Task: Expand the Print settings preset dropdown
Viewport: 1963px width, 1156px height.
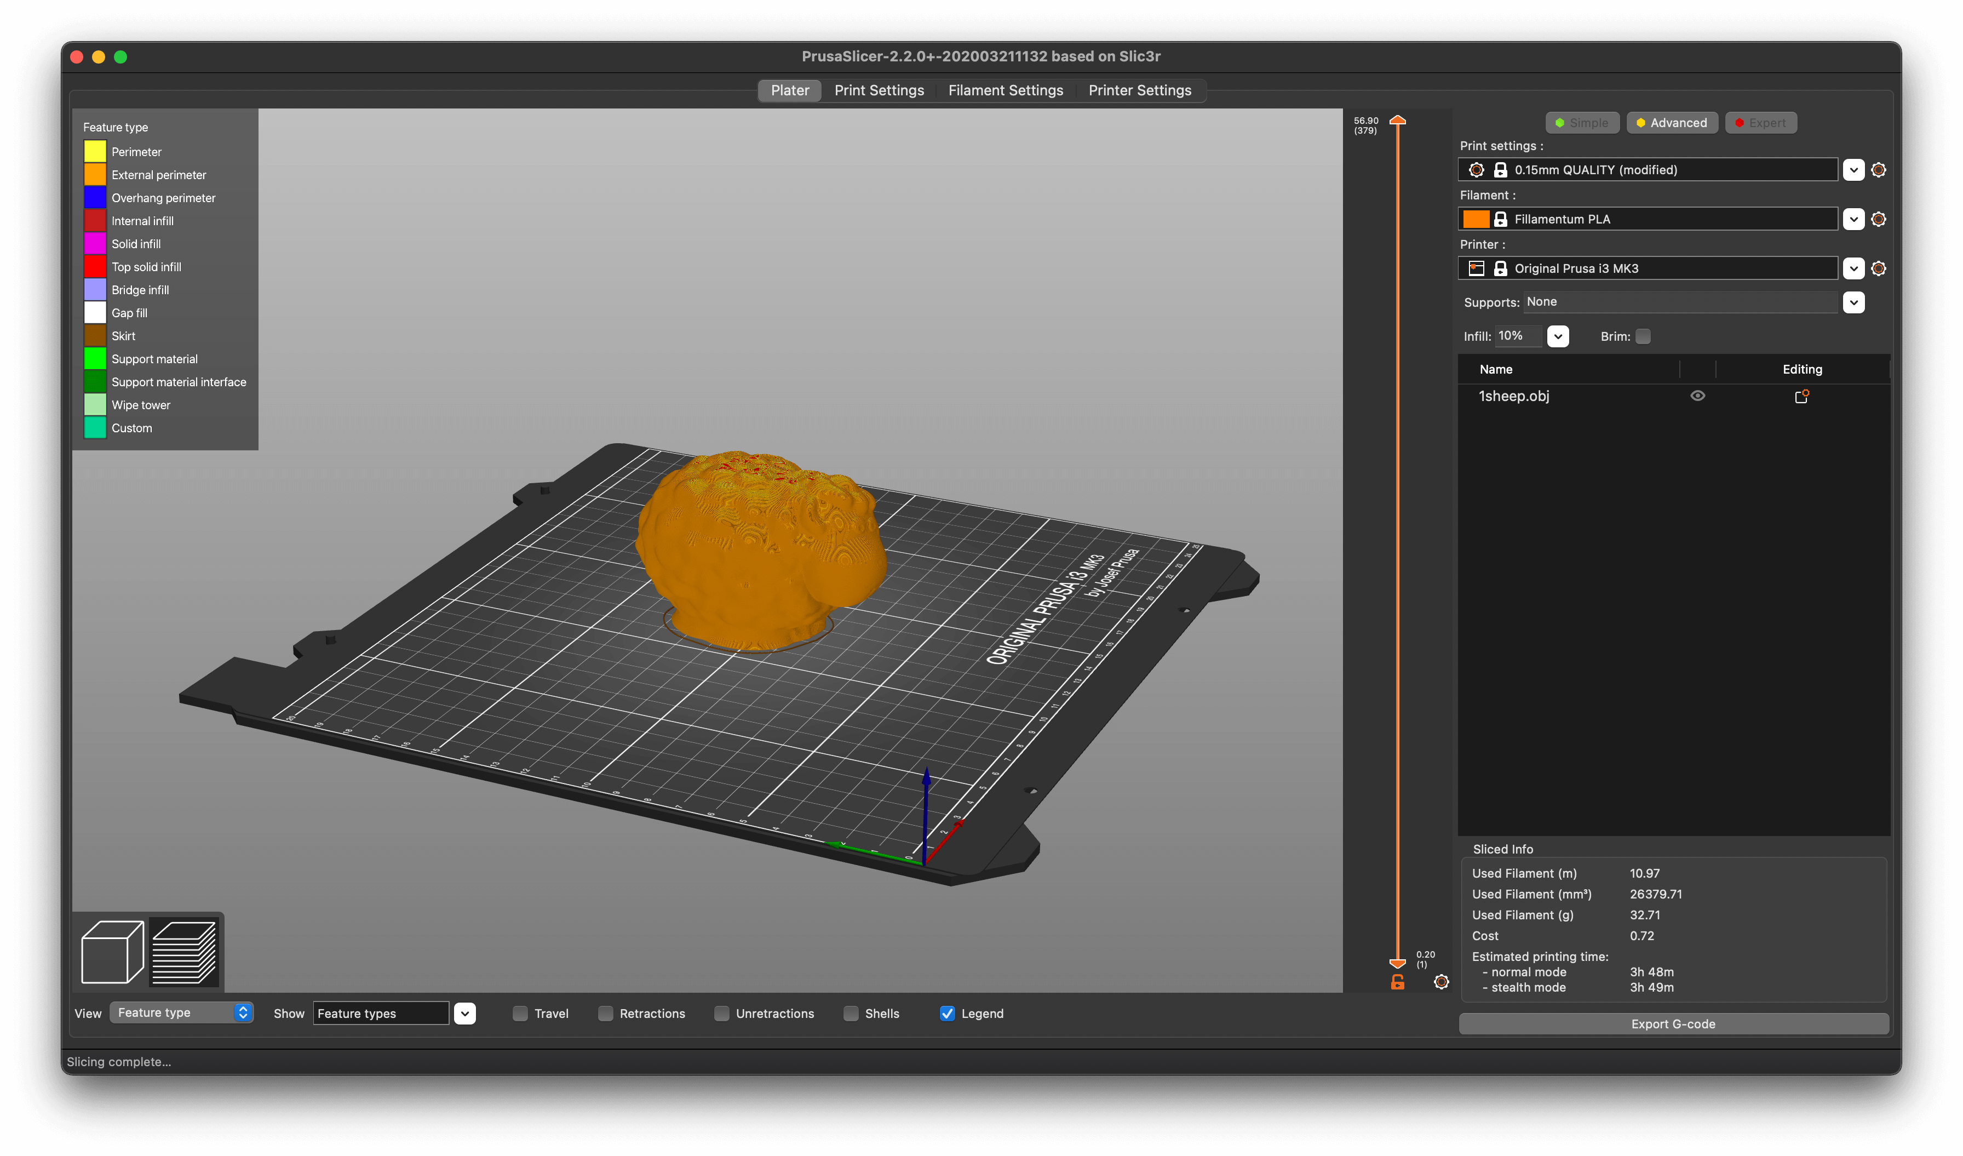Action: 1853,170
